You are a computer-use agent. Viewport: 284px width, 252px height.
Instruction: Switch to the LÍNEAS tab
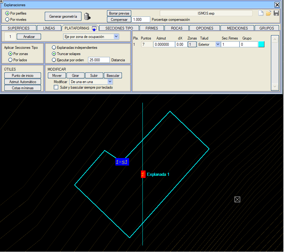point(49,28)
